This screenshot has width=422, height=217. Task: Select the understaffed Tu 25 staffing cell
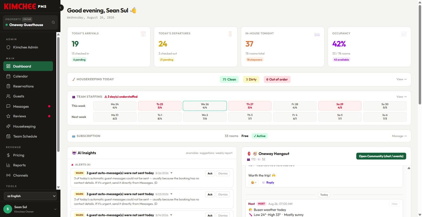(x=160, y=106)
